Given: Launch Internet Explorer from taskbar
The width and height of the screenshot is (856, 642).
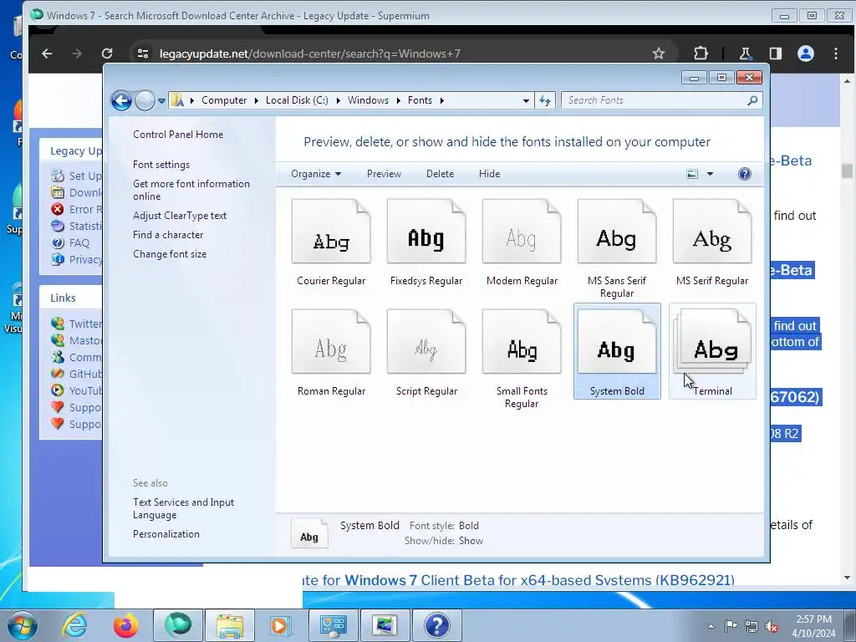Looking at the screenshot, I should (74, 625).
